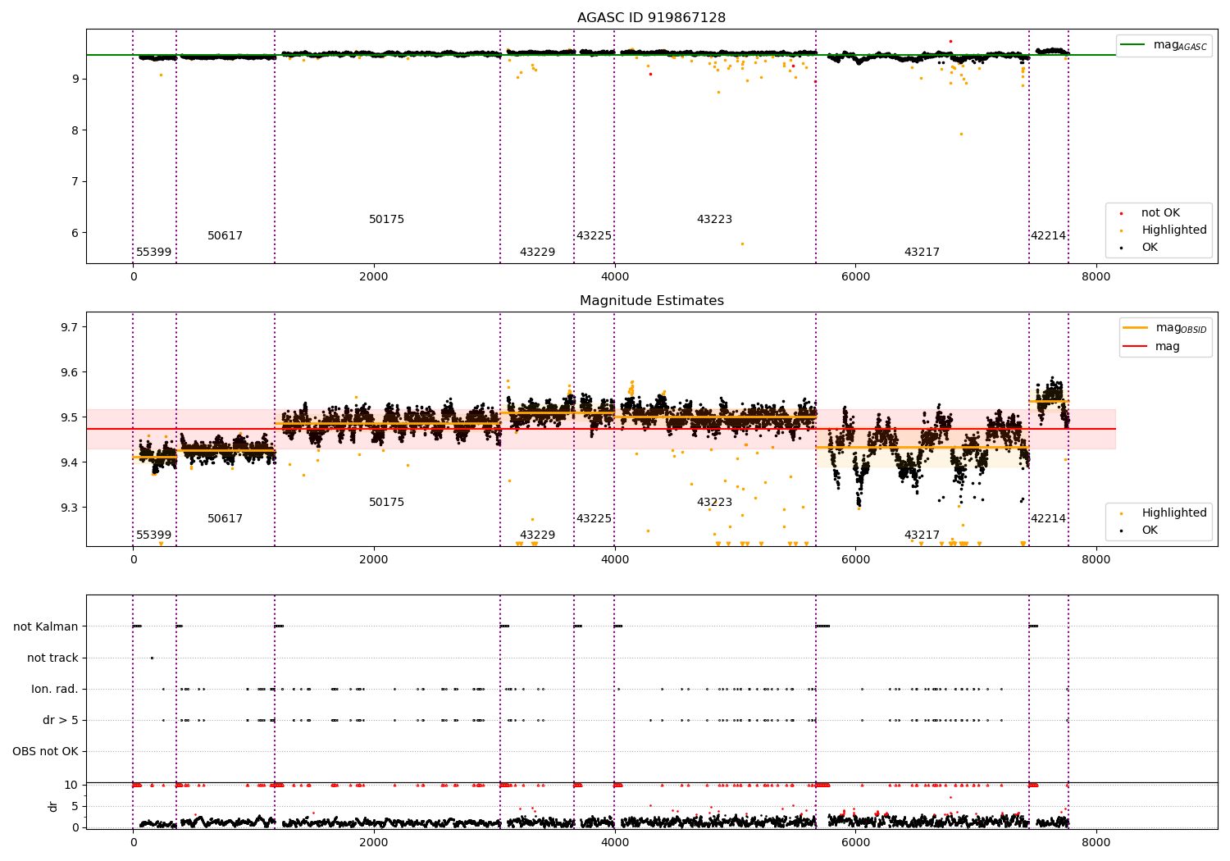Click the 9.6 y-axis tick label
The width and height of the screenshot is (1230, 861).
click(69, 372)
